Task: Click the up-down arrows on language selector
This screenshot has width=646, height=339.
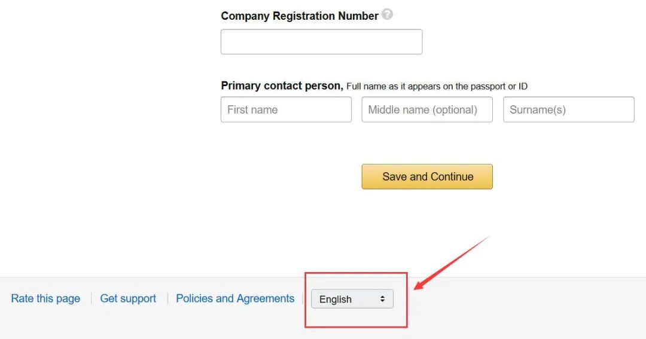Action: (382, 299)
